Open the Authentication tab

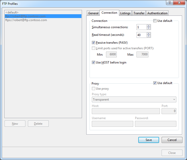(157, 13)
